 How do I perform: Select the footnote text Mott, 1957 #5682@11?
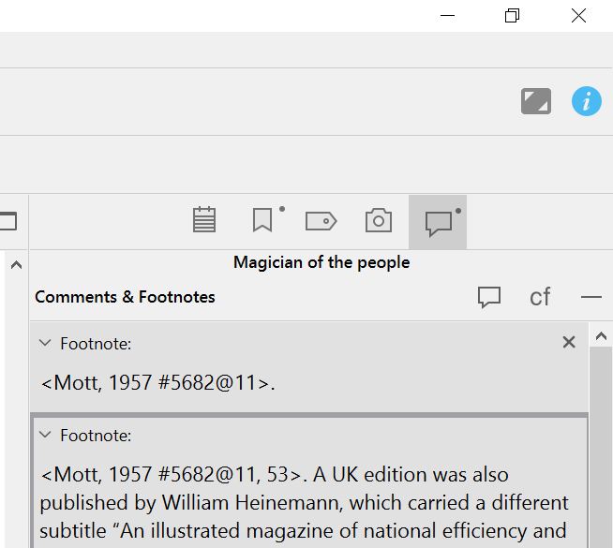[157, 382]
